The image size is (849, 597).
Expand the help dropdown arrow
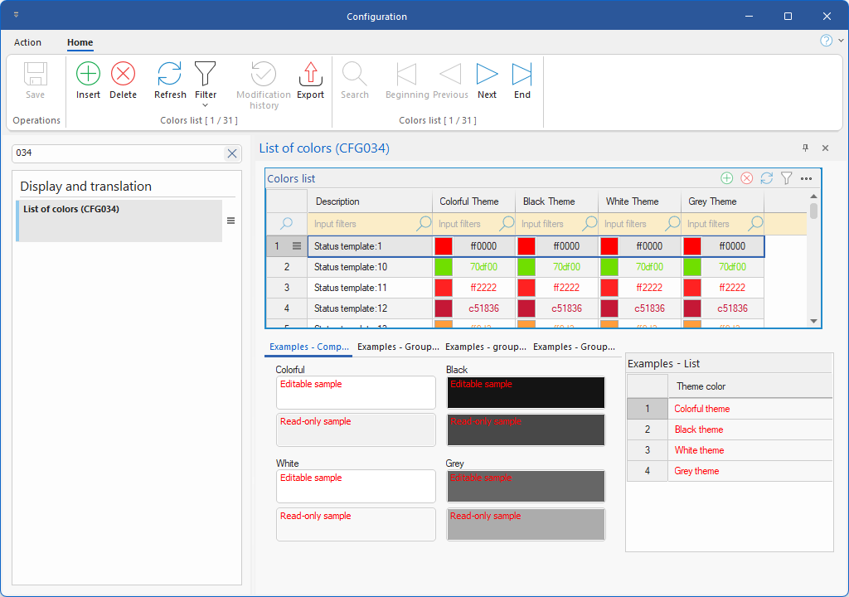841,41
